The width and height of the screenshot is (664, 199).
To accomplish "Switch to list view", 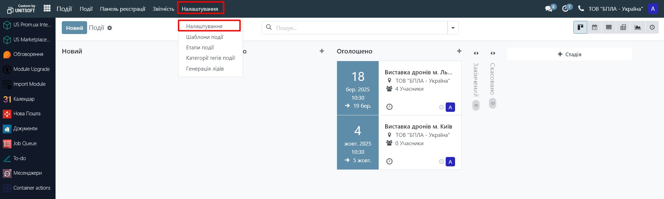I will [609, 27].
